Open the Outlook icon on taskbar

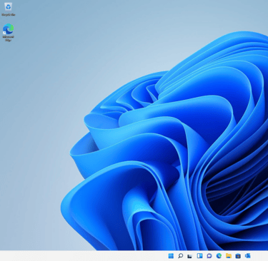click(248, 256)
